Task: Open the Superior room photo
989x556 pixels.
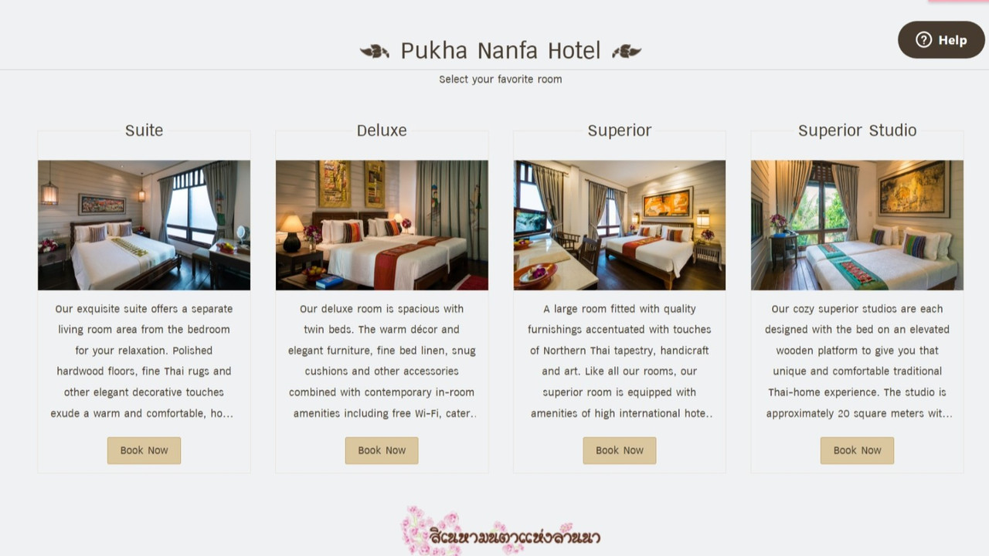Action: 620,225
